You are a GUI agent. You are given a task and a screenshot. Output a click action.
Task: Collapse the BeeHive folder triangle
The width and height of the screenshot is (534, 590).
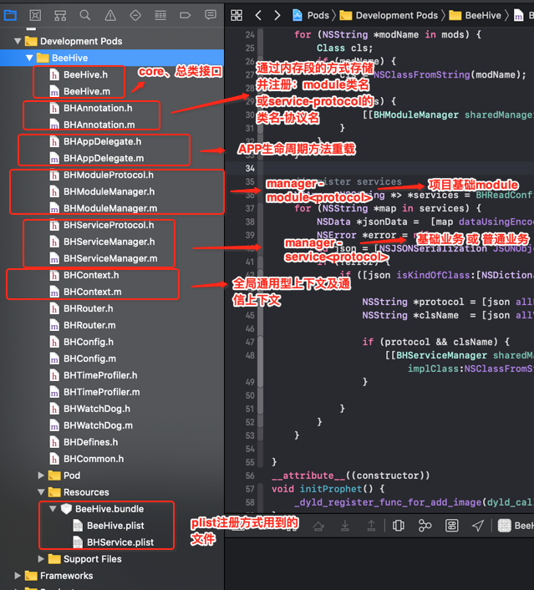[x=29, y=58]
